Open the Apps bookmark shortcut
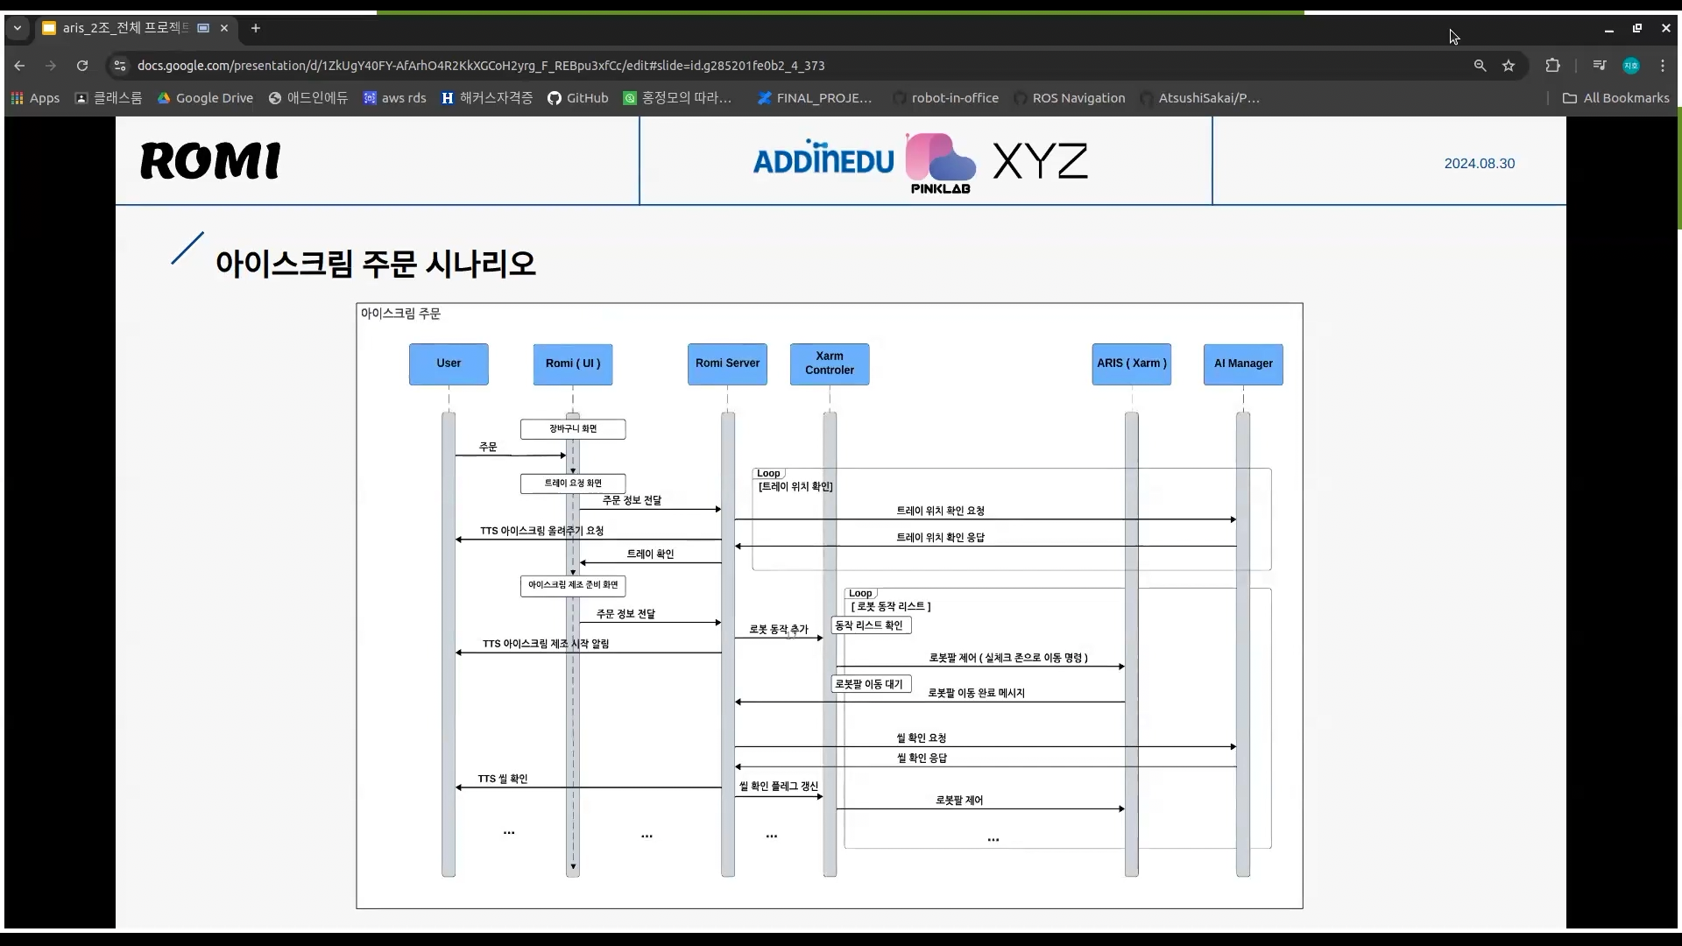Screen dimensions: 1682x946 (35, 98)
